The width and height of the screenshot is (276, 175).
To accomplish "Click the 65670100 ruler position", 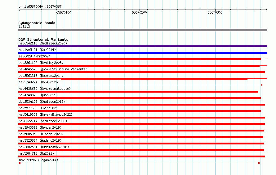I will pos(64,12).
